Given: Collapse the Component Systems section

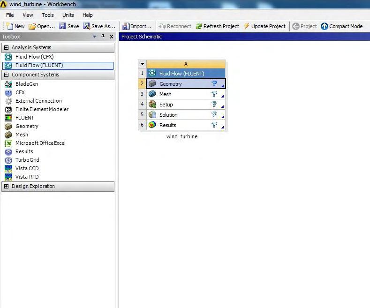Looking at the screenshot, I should 7,75.
